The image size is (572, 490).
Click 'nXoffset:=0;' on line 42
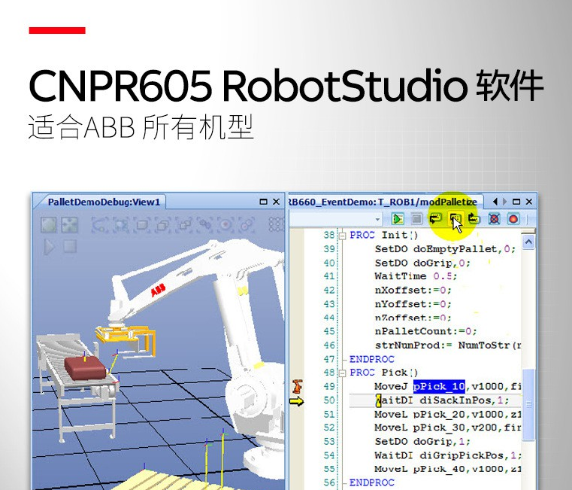413,291
